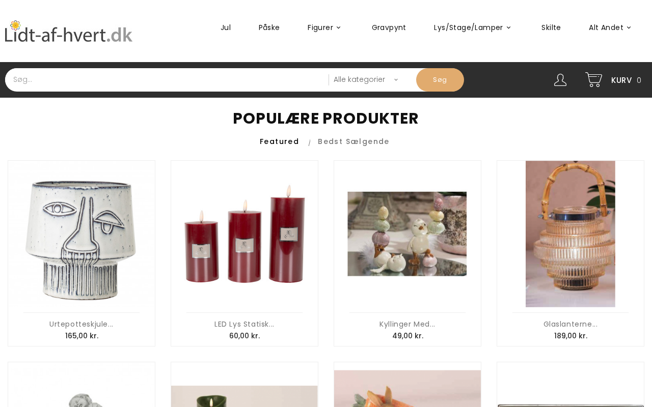Open the Skilte category

551,27
